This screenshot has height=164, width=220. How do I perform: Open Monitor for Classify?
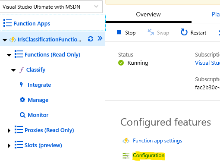[38, 115]
